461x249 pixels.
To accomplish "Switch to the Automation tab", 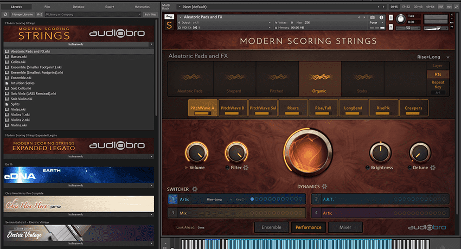I will 142,7.
